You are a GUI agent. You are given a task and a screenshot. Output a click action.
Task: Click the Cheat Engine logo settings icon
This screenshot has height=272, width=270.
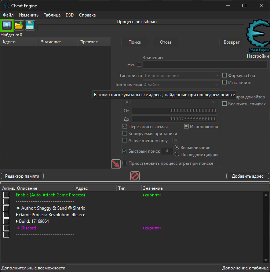point(258,37)
